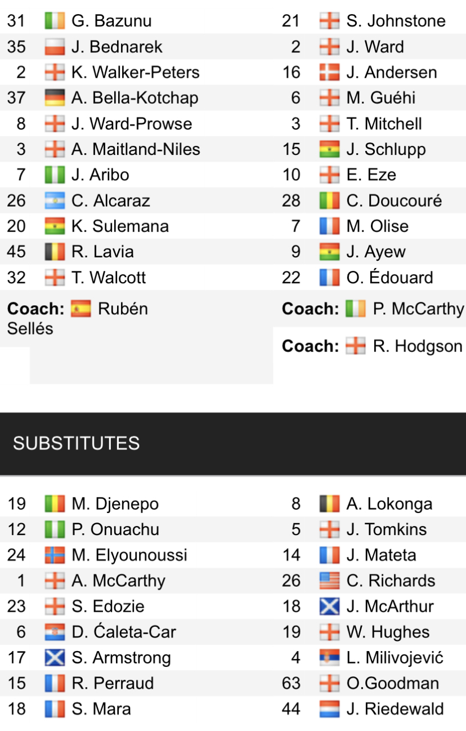
Task: Open O. Édouard player profile
Action: (x=389, y=278)
